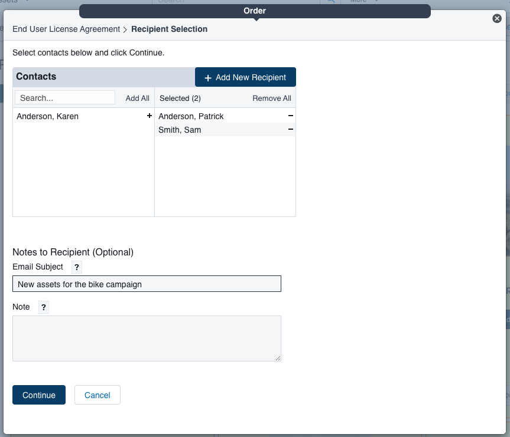This screenshot has width=510, height=437.
Task: Click the Notes to Recipient (Optional) heading
Action: click(x=73, y=252)
